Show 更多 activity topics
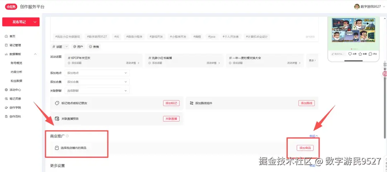Image resolution: width=387 pixels, height=172 pixels. pyautogui.click(x=312, y=60)
